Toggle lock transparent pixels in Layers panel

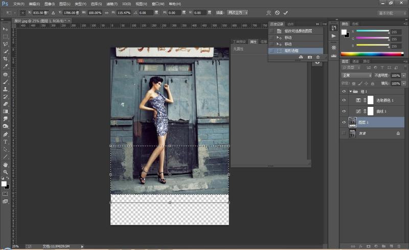pyautogui.click(x=354, y=83)
